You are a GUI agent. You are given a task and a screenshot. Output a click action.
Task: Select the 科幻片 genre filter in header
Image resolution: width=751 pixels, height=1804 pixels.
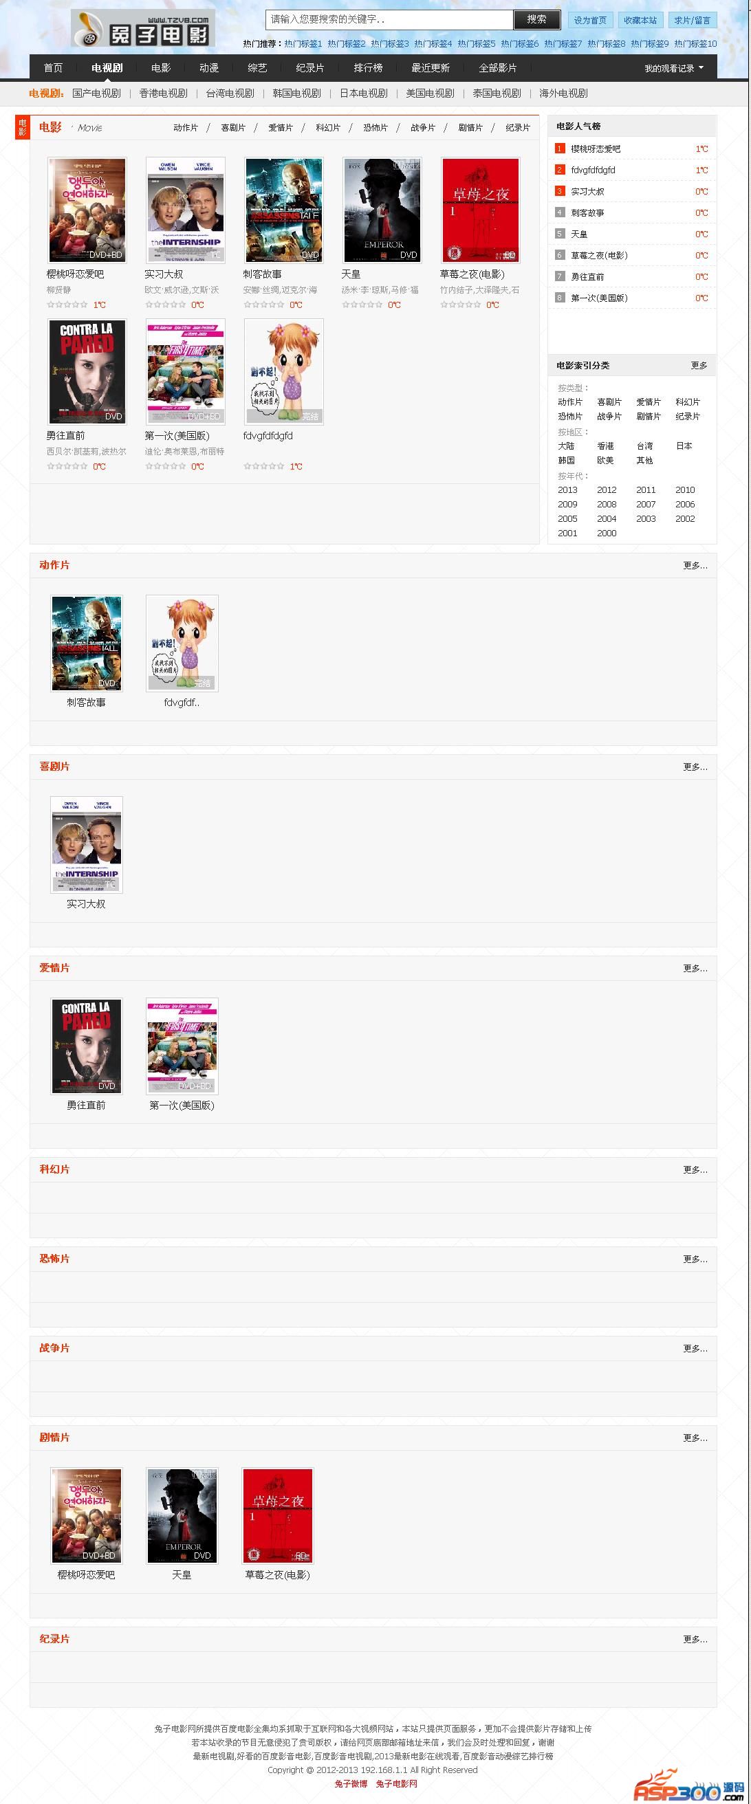pos(328,127)
